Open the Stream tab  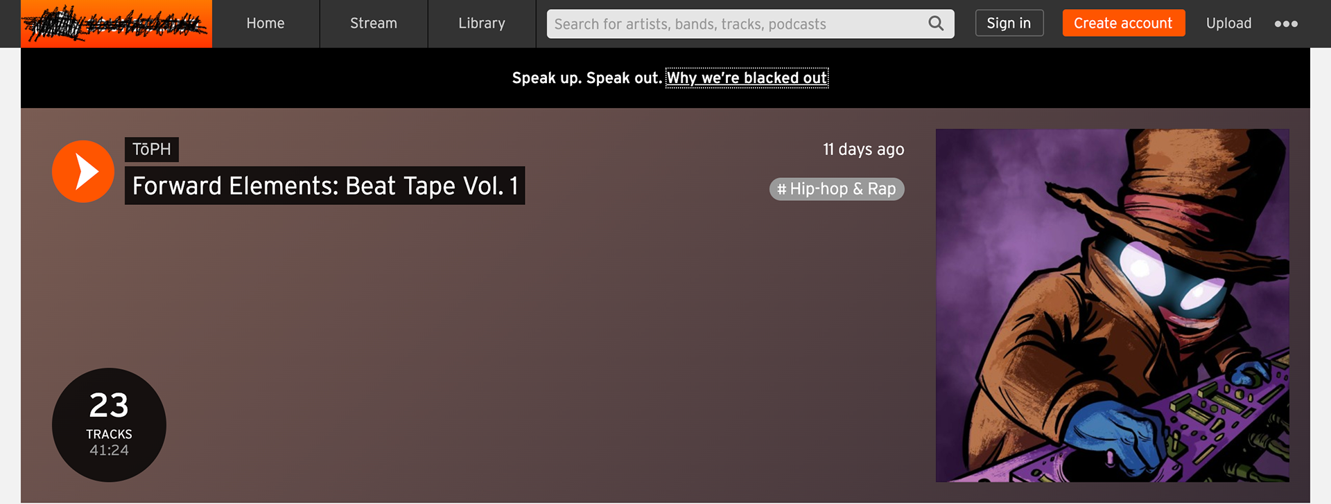374,24
